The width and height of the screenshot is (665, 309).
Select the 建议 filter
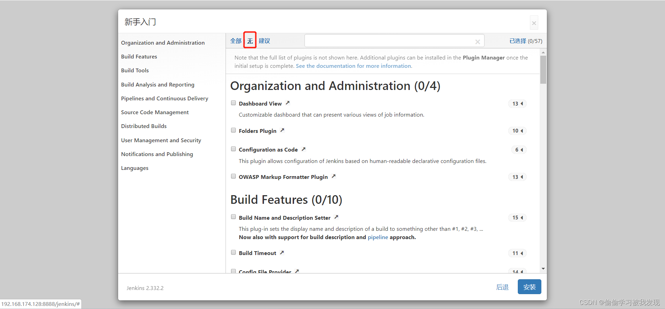[264, 41]
